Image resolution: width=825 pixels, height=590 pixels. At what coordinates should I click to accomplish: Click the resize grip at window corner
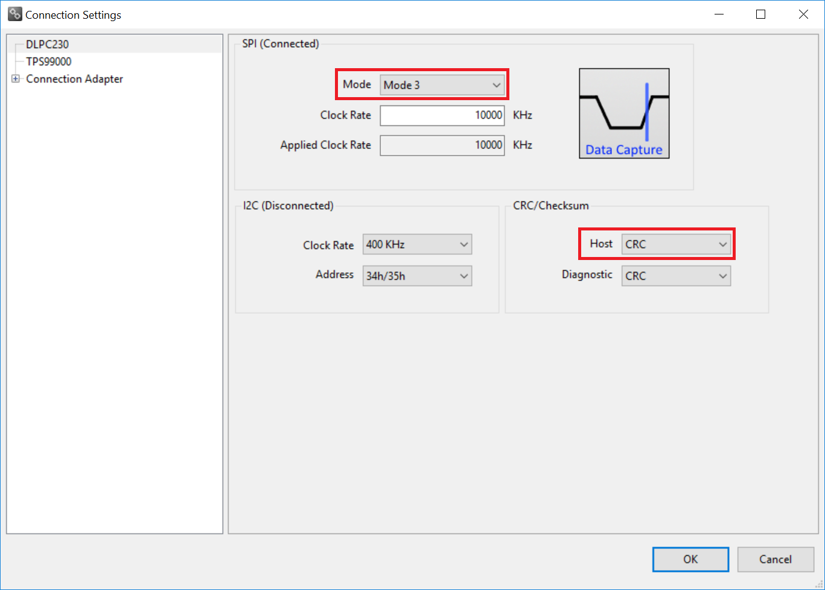[819, 584]
